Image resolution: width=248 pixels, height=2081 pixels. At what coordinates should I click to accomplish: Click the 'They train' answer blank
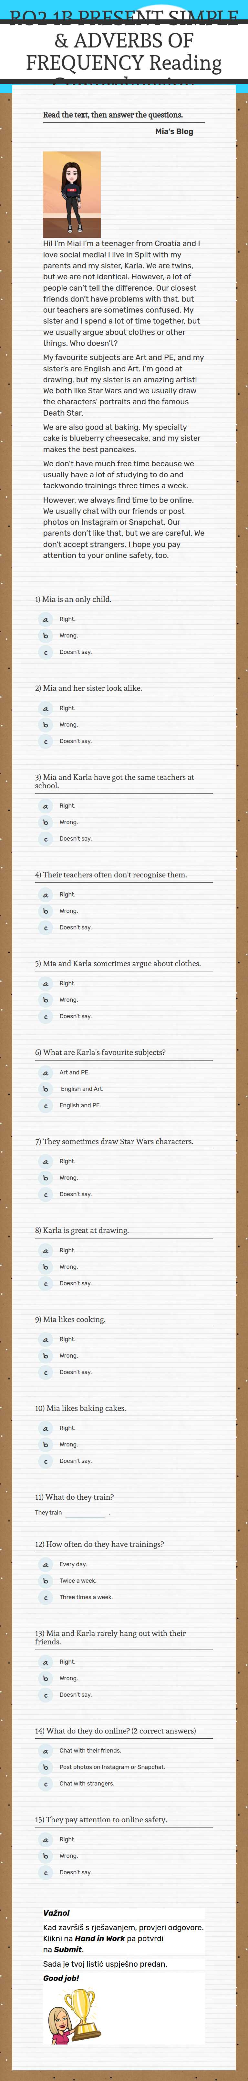pyautogui.click(x=85, y=1513)
